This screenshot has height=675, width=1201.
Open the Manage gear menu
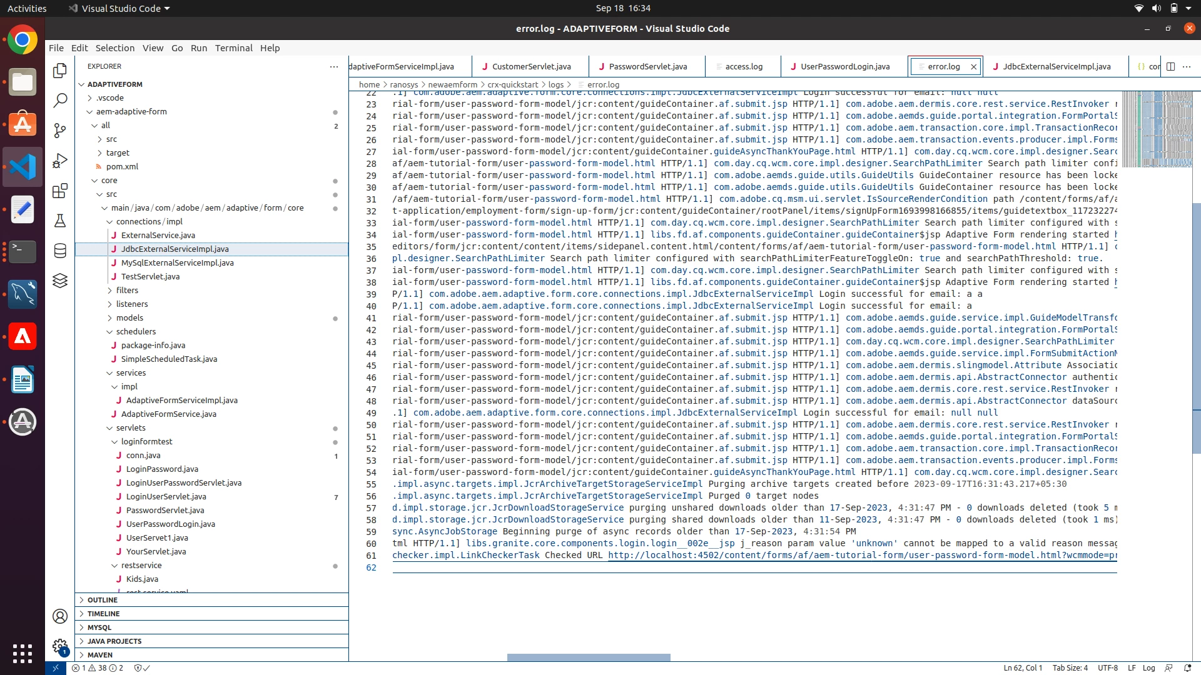(60, 646)
